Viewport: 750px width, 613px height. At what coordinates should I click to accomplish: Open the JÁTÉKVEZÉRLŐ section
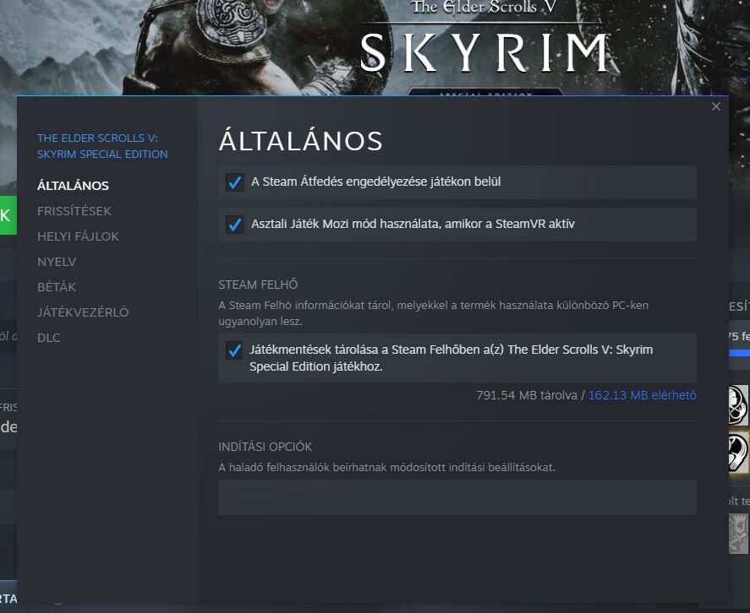[x=83, y=312]
